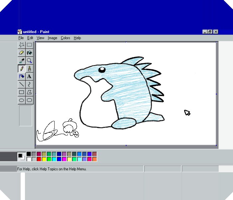Choose the Eraser tool
Viewport: 233px width, 200px height.
click(x=22, y=53)
